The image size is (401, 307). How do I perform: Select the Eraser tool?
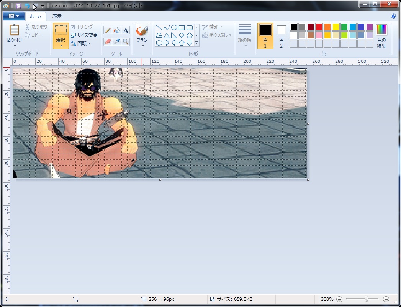tap(108, 41)
